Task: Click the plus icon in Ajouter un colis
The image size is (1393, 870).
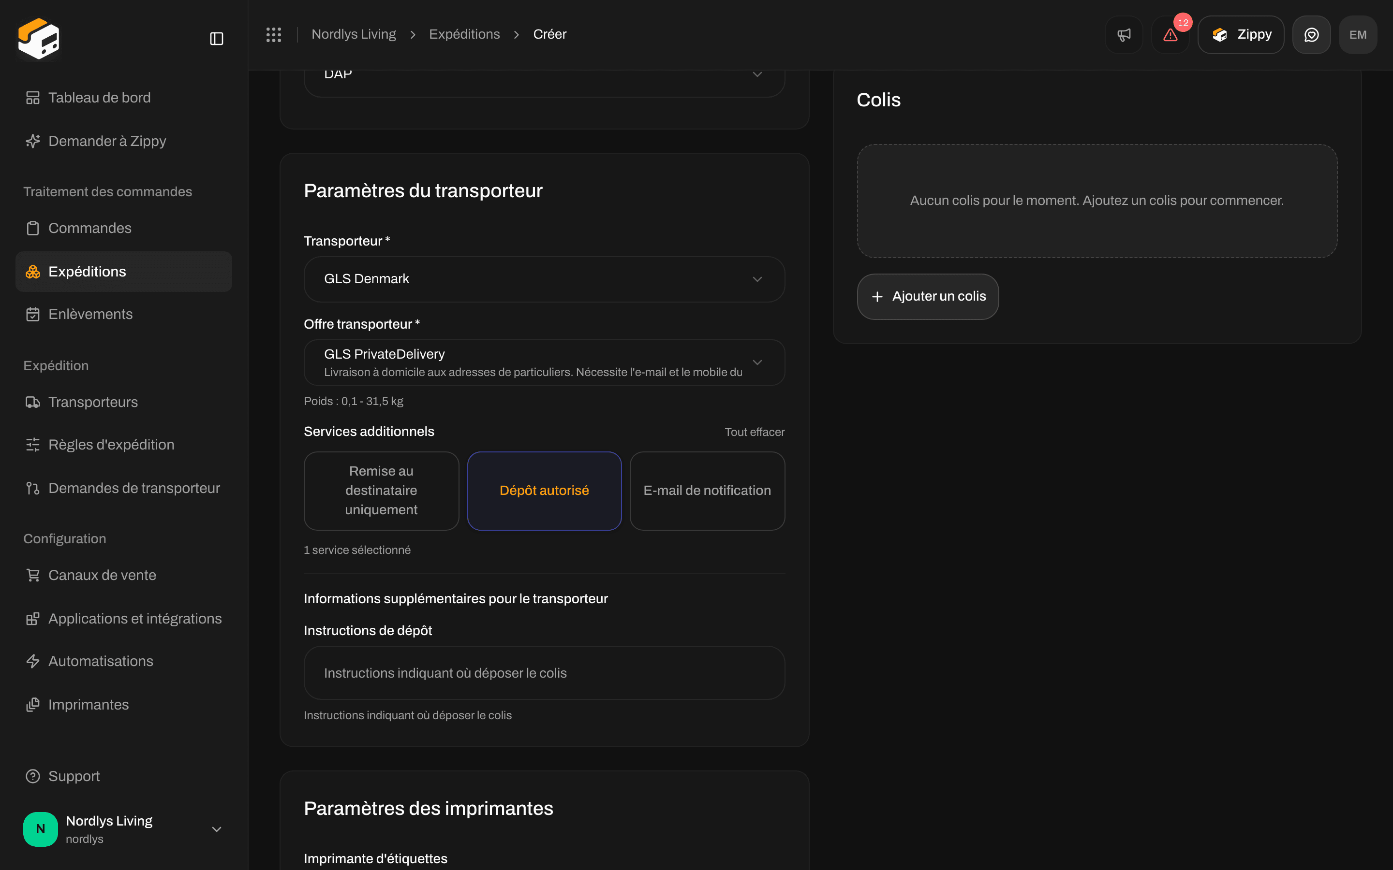Action: pyautogui.click(x=876, y=296)
